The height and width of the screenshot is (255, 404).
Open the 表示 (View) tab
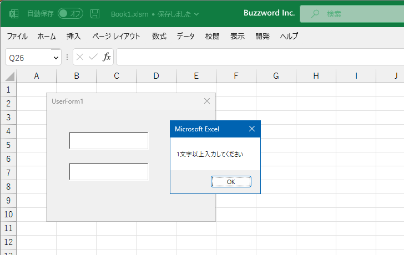238,36
